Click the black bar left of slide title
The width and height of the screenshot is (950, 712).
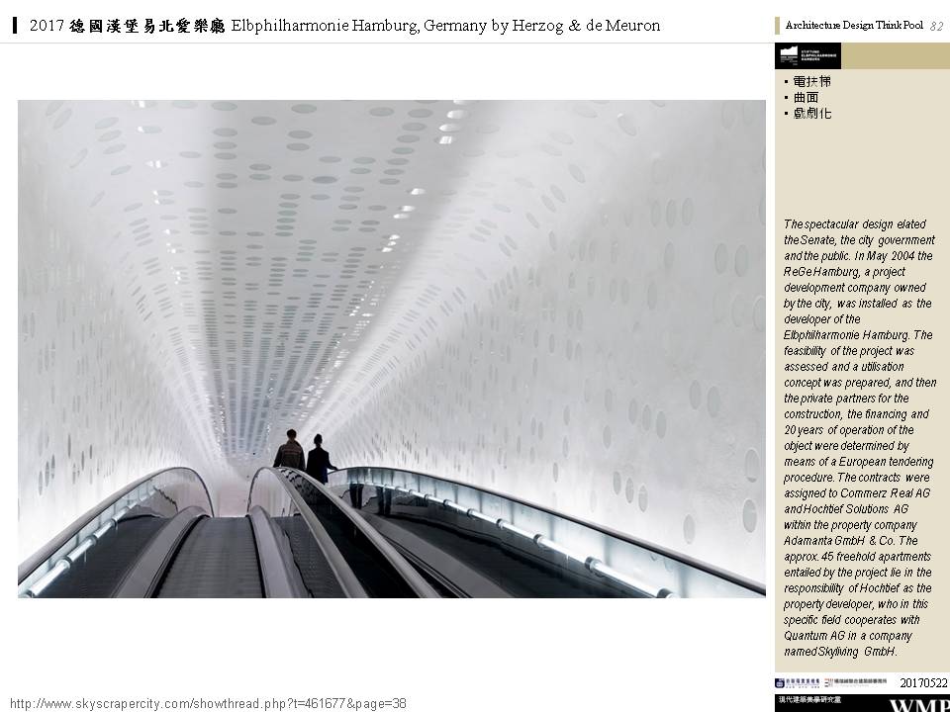coord(15,26)
